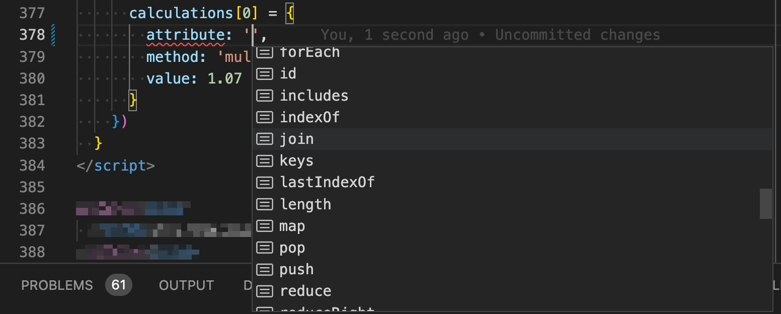Viewport: 781px width, 314px height.
Task: Open the PROBLEMS panel tab
Action: point(57,285)
